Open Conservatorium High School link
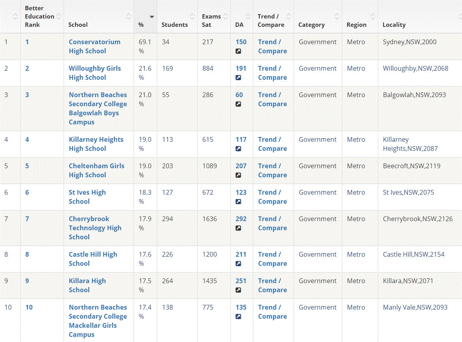462x342 pixels. (94, 46)
